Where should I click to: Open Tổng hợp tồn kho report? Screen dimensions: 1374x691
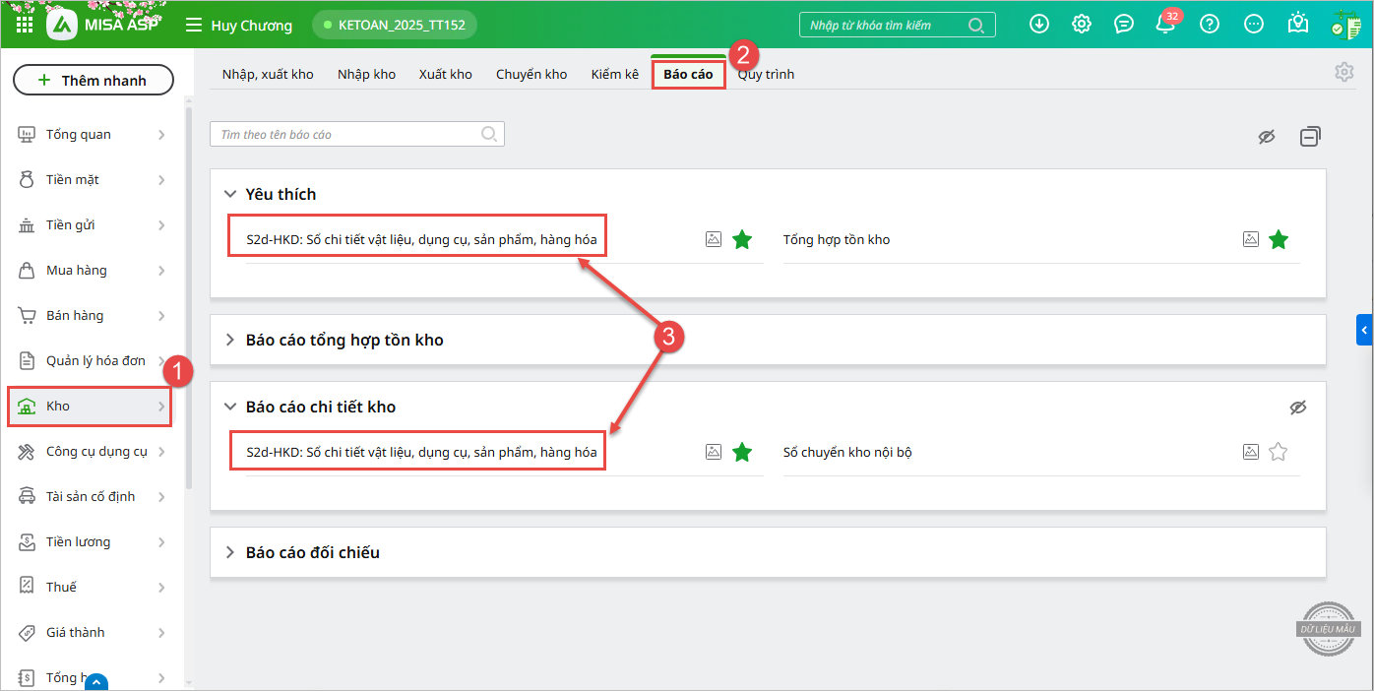coord(837,239)
